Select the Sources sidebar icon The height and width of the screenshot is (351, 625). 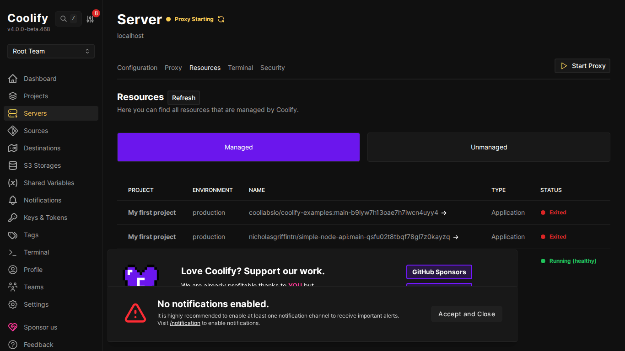(13, 131)
